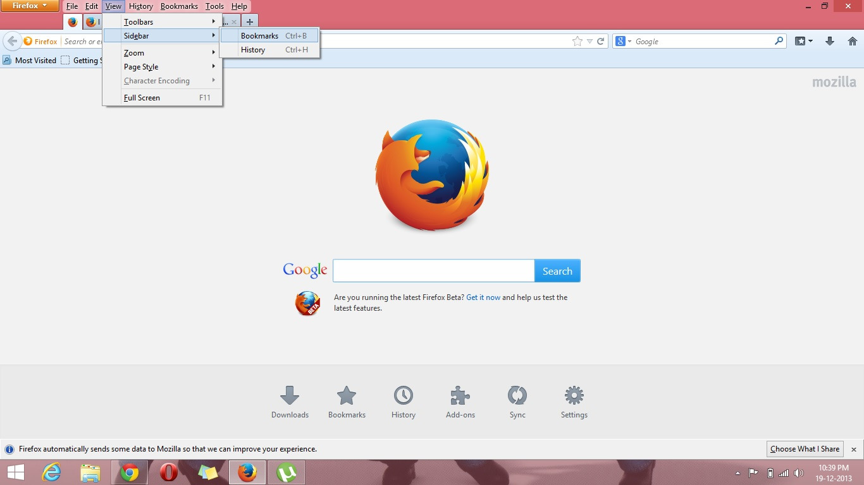This screenshot has width=864, height=485.
Task: Bookmark this page with the star icon
Action: (577, 41)
